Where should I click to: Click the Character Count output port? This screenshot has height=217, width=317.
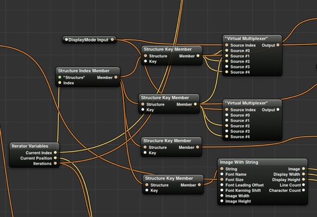coord(303,190)
